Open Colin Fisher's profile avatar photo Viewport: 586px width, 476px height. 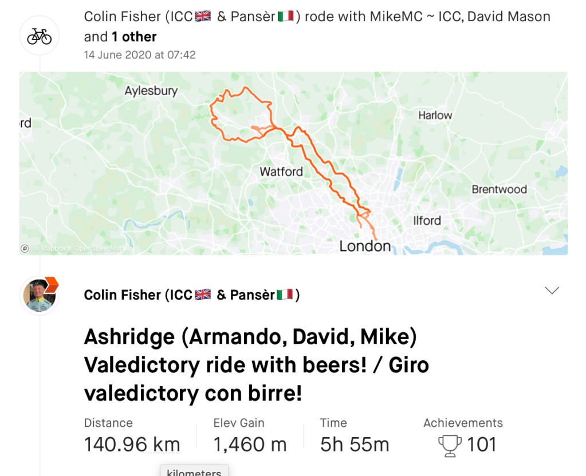click(39, 296)
